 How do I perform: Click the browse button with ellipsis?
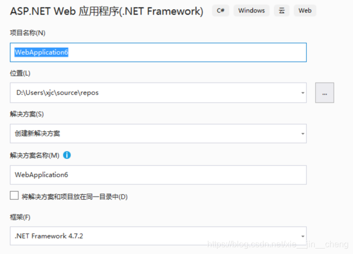click(x=324, y=93)
